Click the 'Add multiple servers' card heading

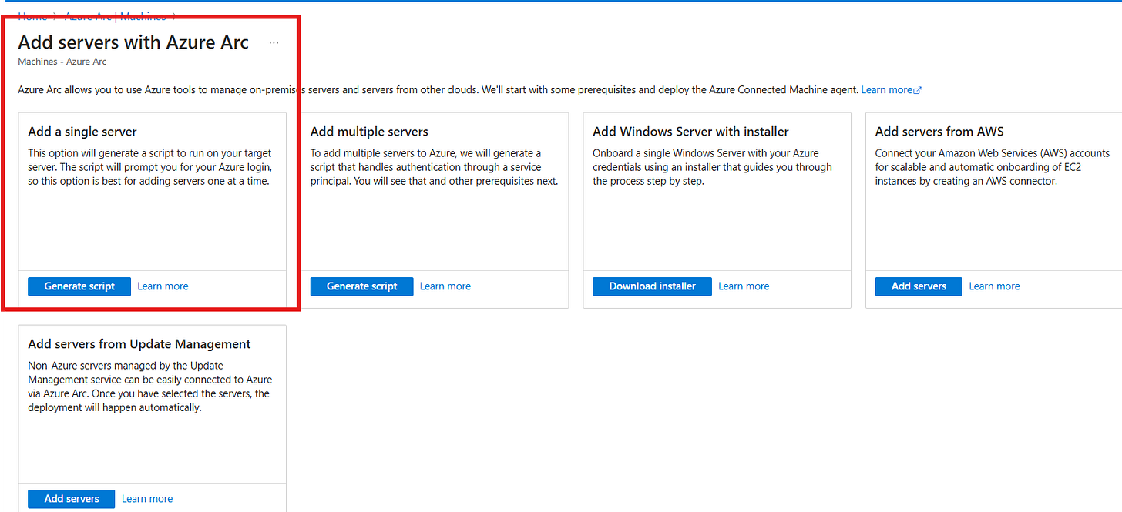click(369, 132)
